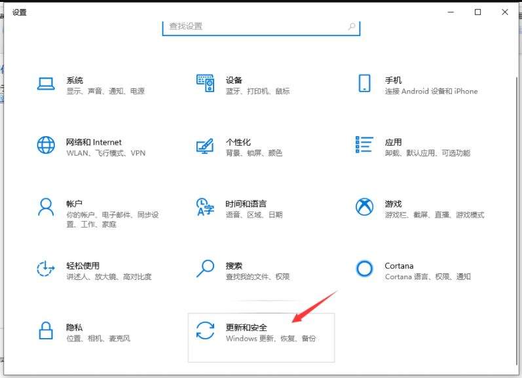Maximize the 设置 window
The height and width of the screenshot is (378, 522).
coord(478,12)
